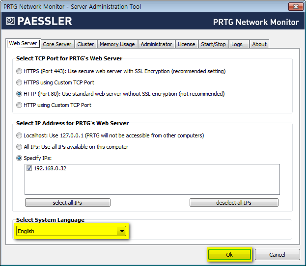
Task: Open the System Language dropdown arrow
Action: coord(122,231)
